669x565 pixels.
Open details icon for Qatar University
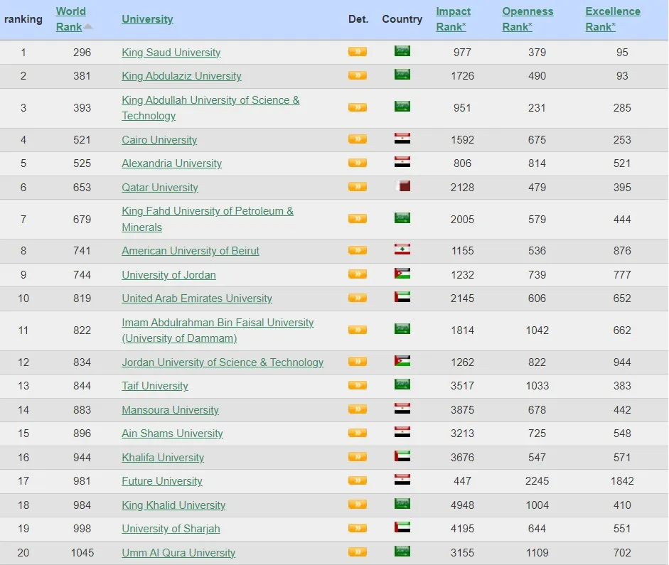coord(358,187)
